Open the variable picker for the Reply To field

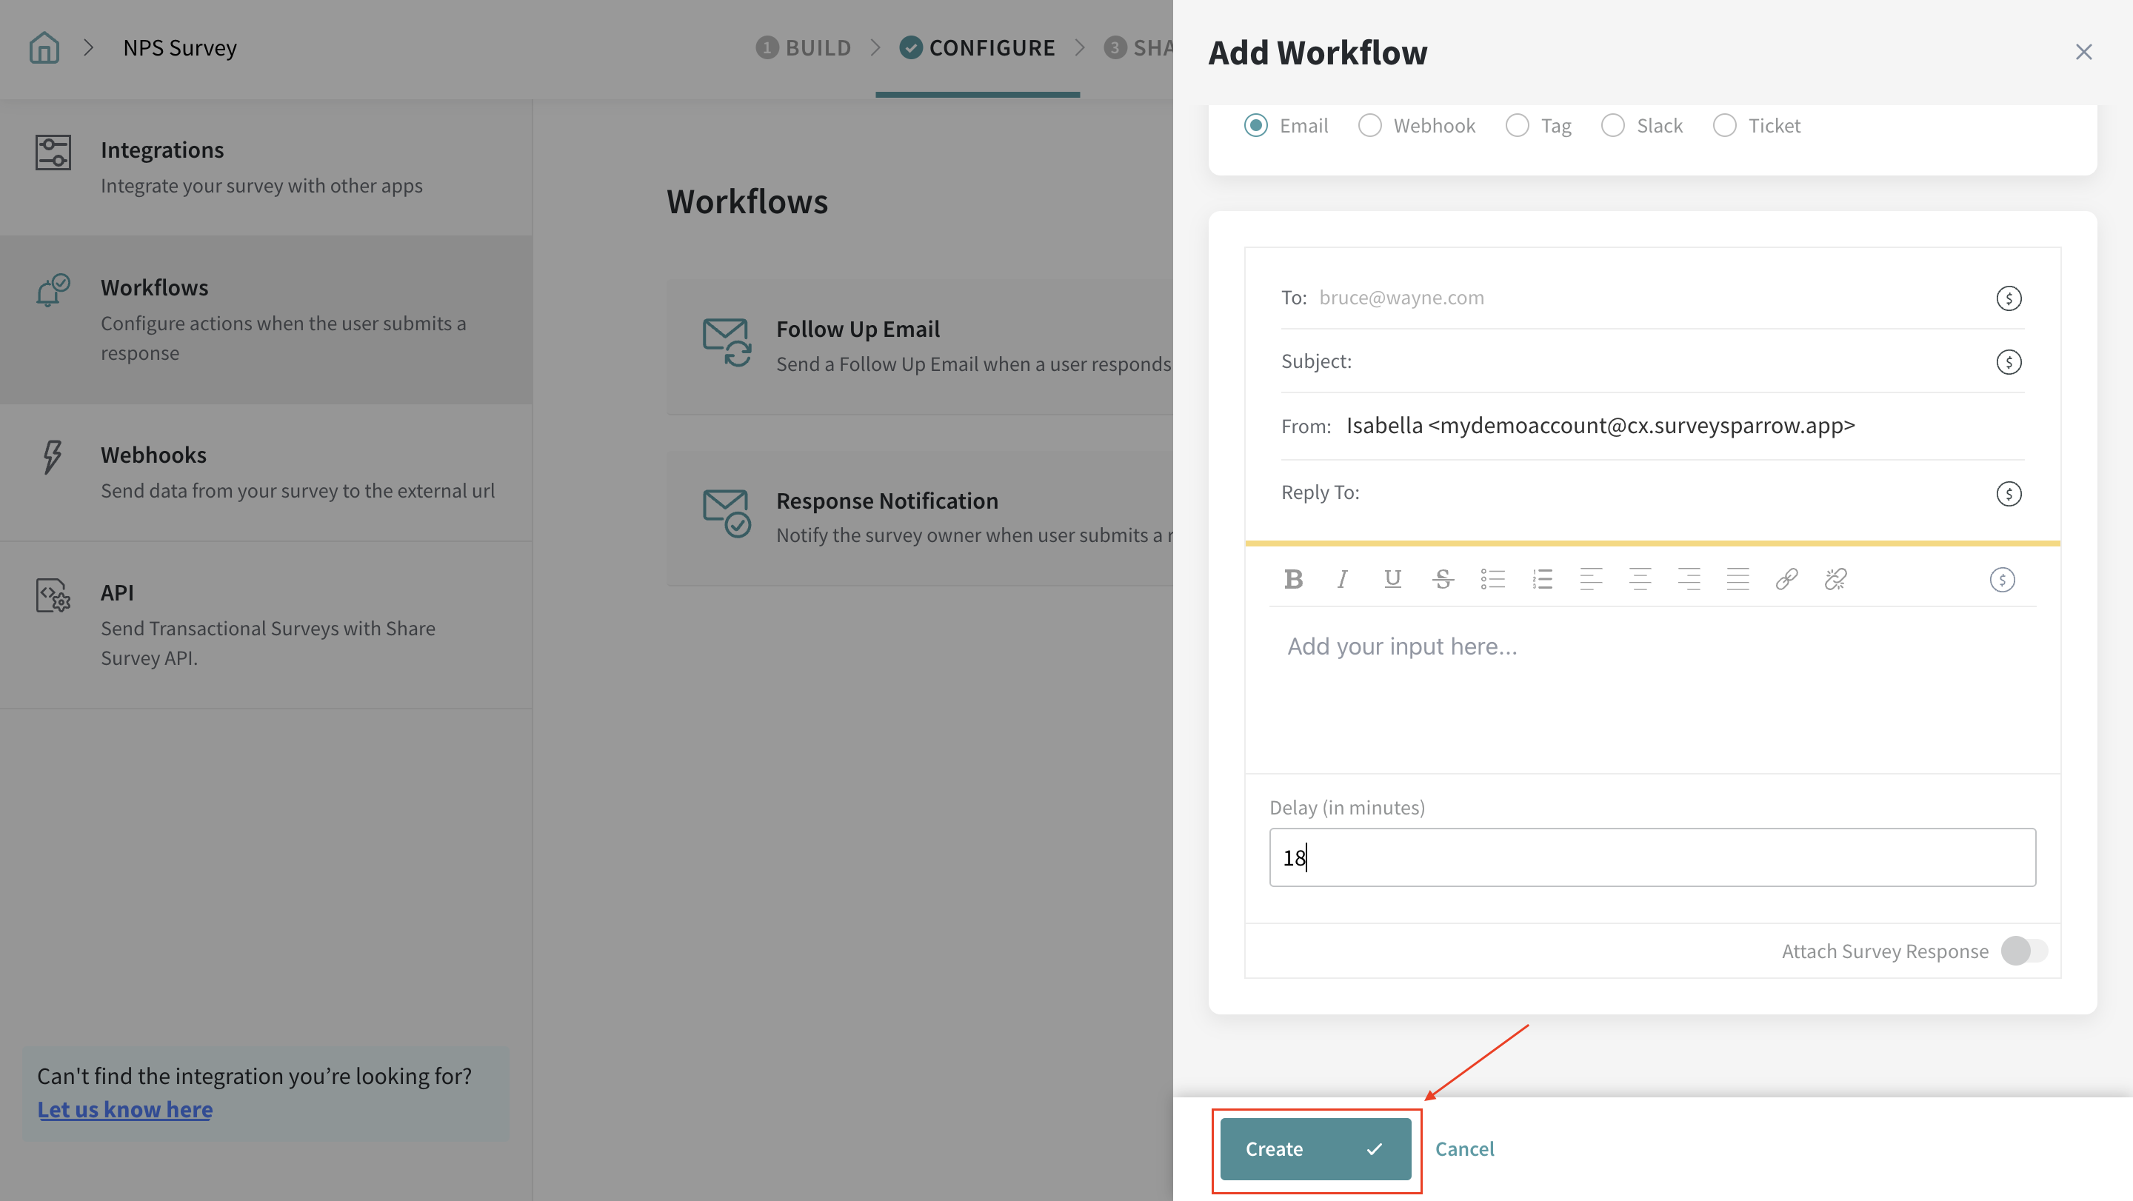click(x=2008, y=494)
